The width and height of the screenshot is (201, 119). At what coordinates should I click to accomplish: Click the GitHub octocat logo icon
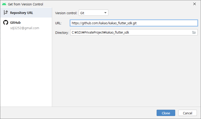pos(6,22)
